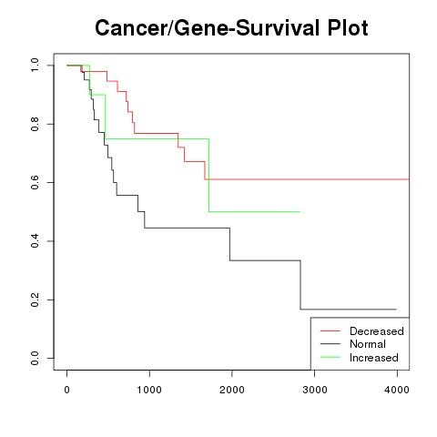Click the green curve's final plateau at 0.5
The width and height of the screenshot is (437, 437).
254,212
